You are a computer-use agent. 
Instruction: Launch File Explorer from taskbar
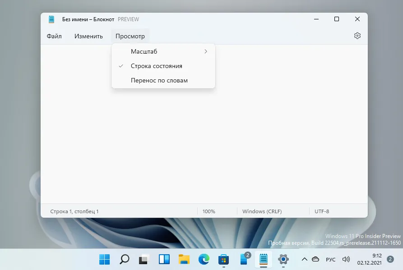(184, 259)
